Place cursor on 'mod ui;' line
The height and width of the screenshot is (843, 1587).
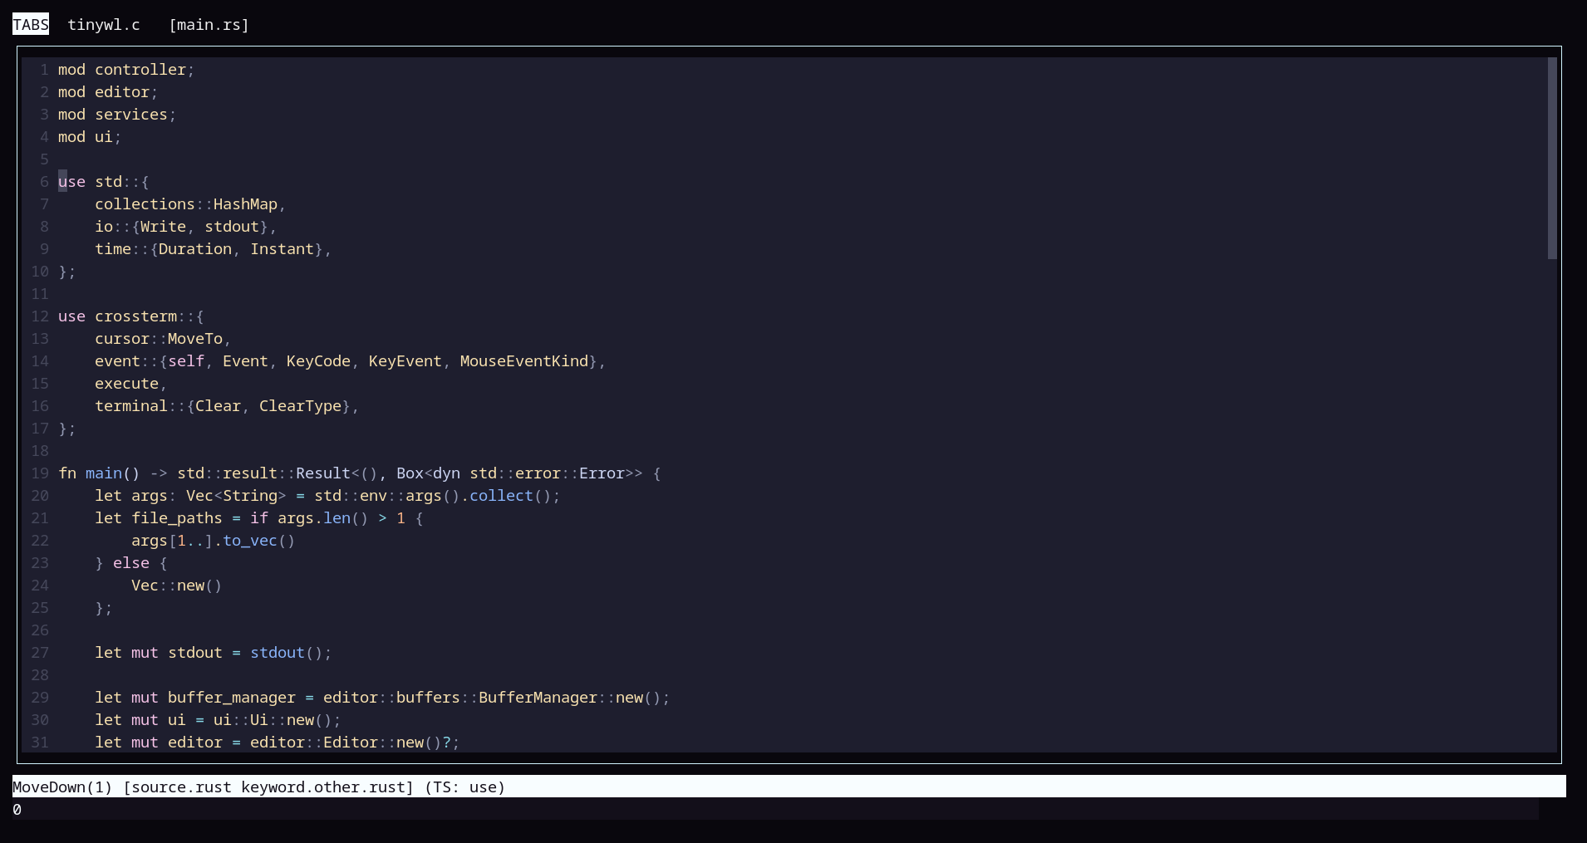pyautogui.click(x=90, y=137)
